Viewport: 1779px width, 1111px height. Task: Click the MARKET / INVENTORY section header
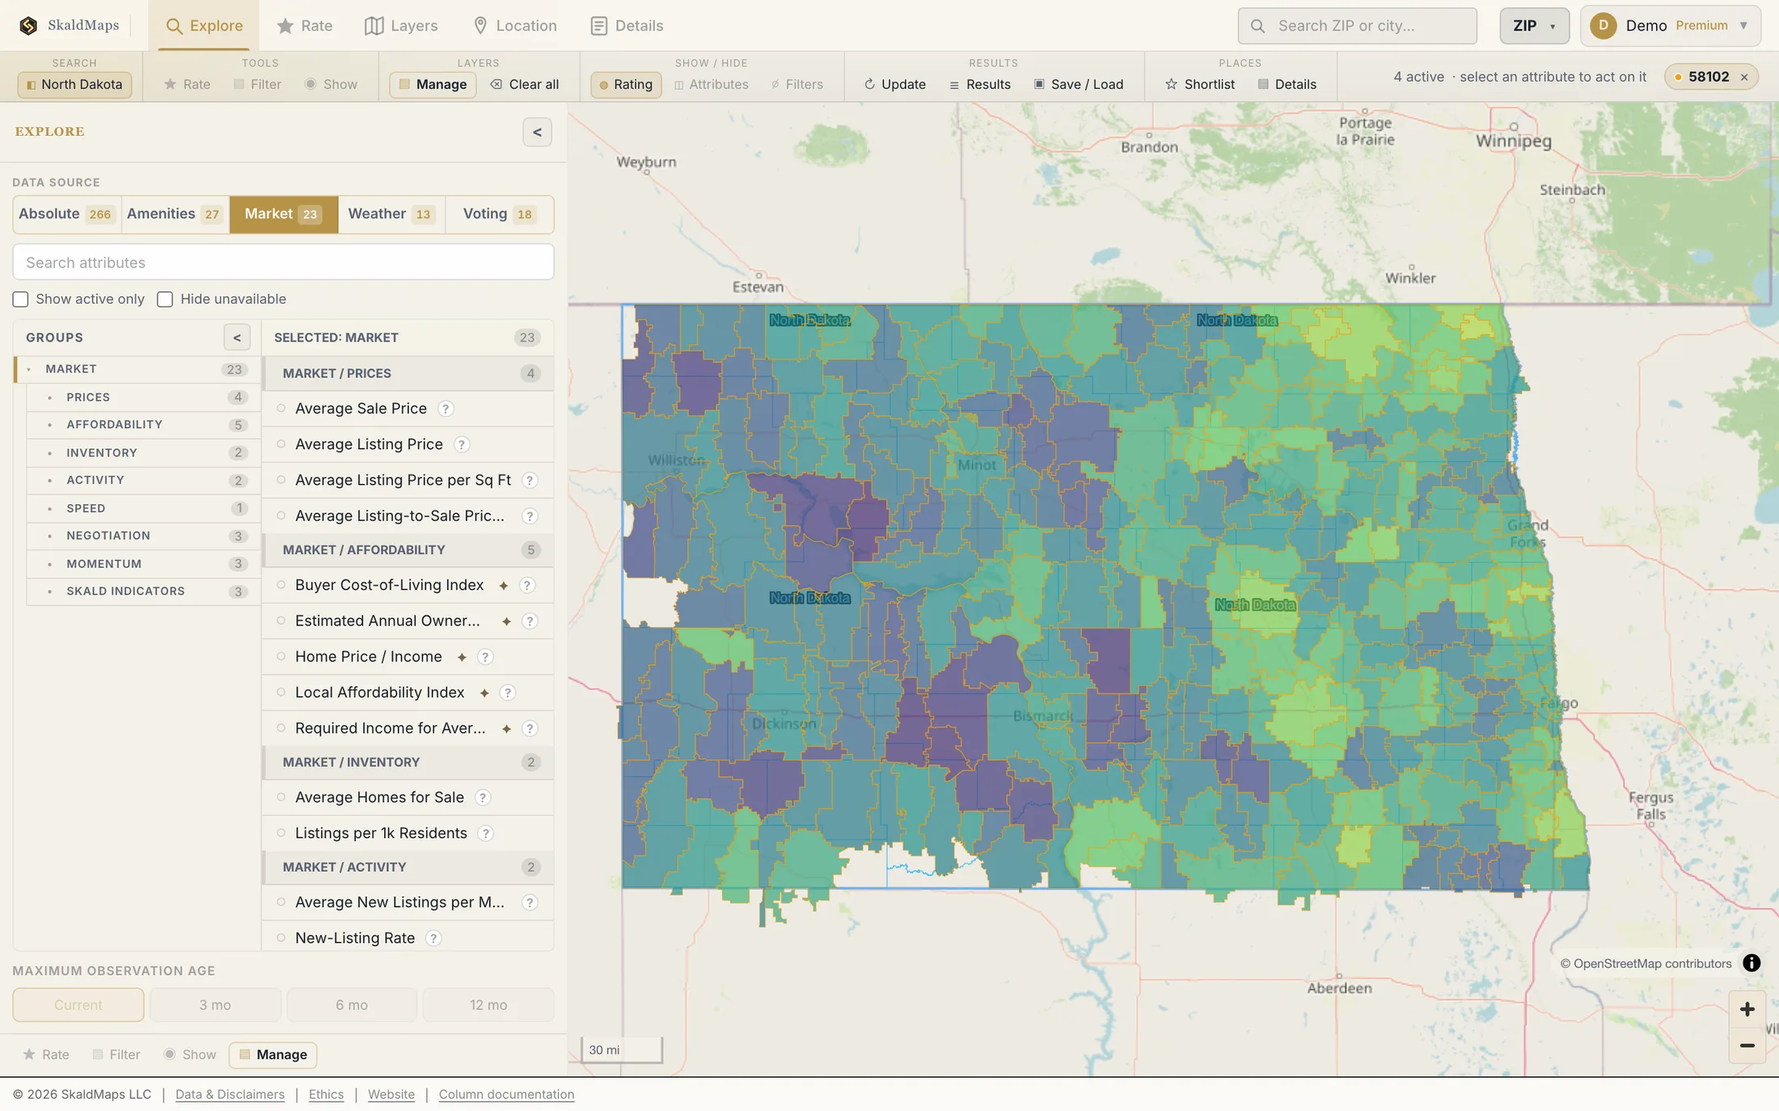pyautogui.click(x=408, y=763)
